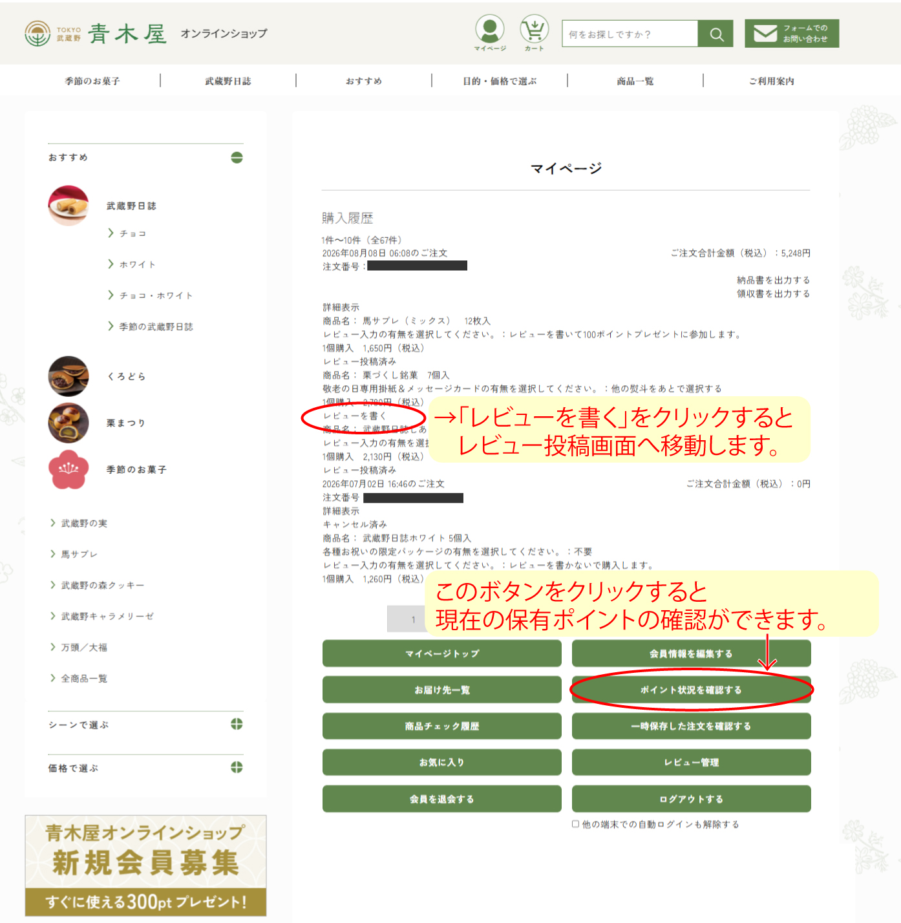This screenshot has height=923, width=901.
Task: Open 武蔵野日誌 in the top menu
Action: tap(228, 81)
